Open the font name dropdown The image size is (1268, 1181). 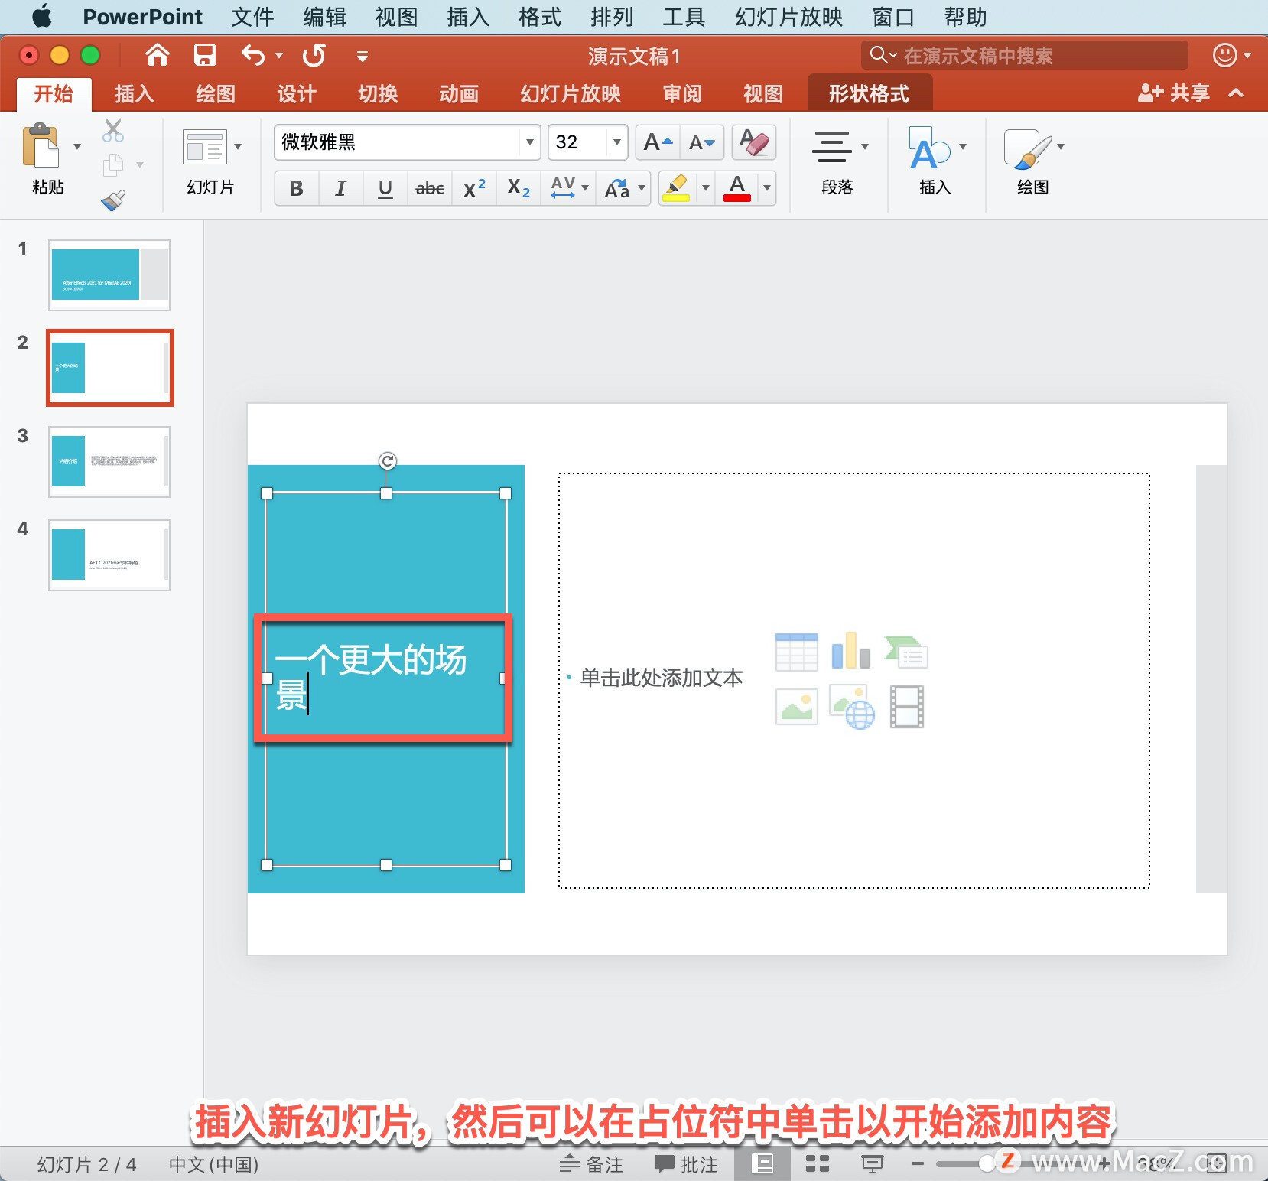point(529,142)
